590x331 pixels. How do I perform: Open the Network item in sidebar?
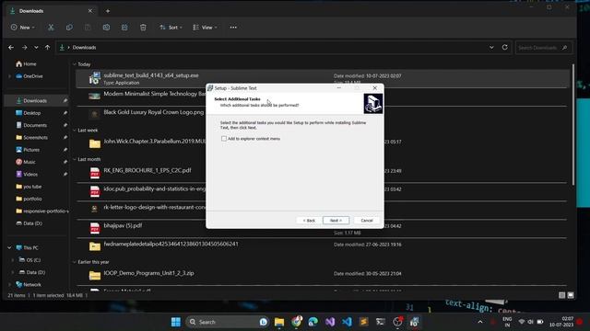(x=29, y=284)
